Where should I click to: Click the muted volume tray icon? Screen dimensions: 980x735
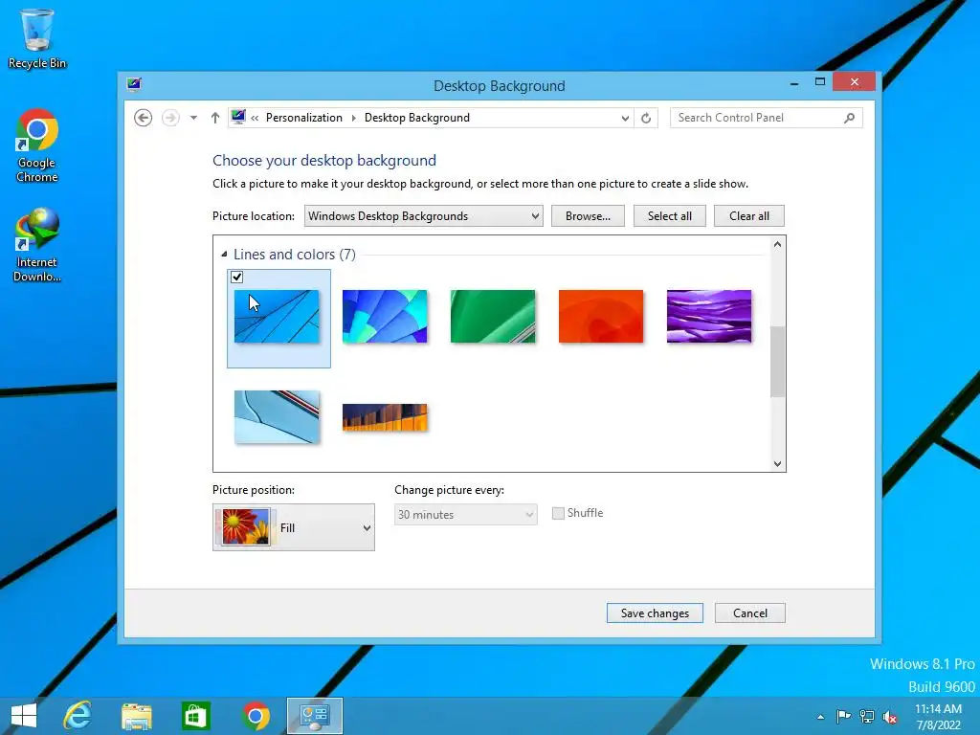890,717
